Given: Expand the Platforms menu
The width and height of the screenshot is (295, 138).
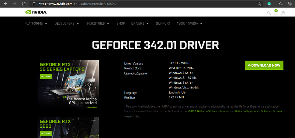Looking at the screenshot, I should 36,23.
